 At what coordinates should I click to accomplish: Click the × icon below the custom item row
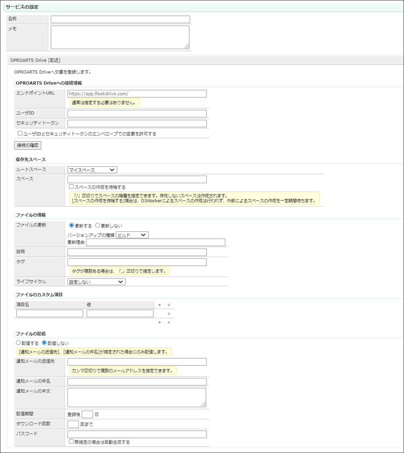click(x=169, y=323)
